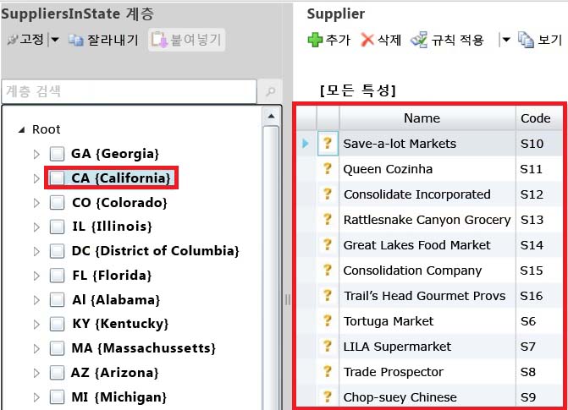Click the 보기 view button

point(540,40)
